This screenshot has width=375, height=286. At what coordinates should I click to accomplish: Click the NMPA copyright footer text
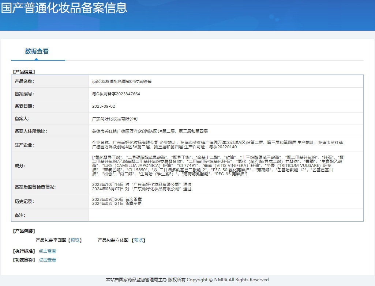coord(187,279)
